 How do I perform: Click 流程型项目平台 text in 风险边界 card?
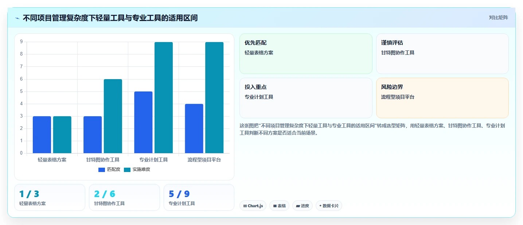[398, 97]
